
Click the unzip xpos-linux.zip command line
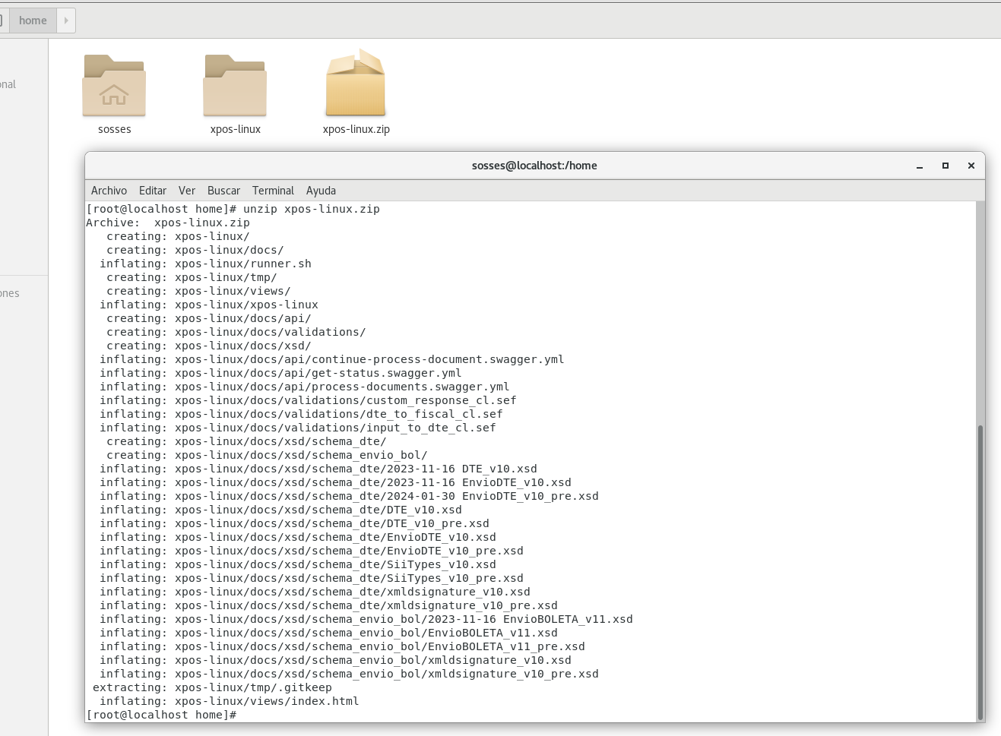[233, 209]
